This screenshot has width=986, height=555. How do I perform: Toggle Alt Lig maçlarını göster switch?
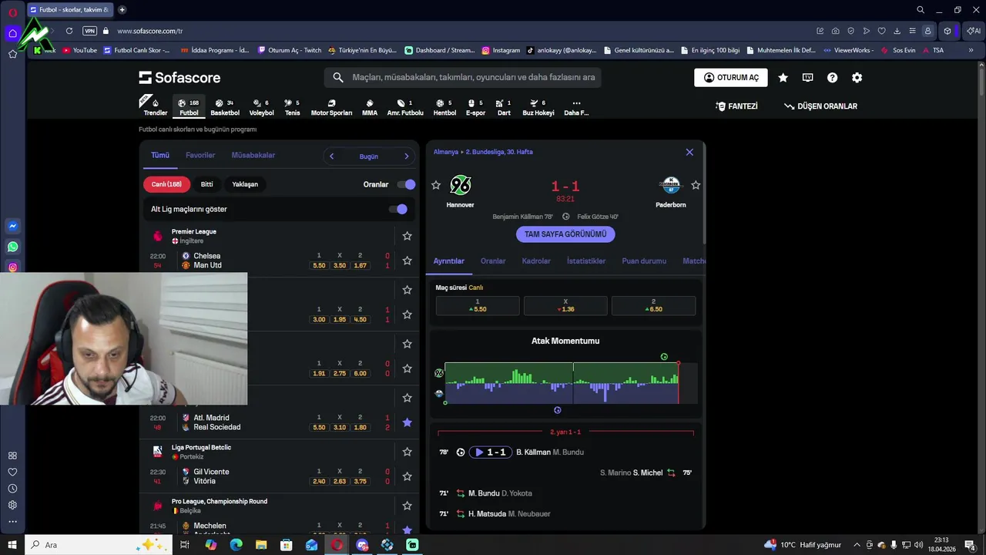coord(397,209)
